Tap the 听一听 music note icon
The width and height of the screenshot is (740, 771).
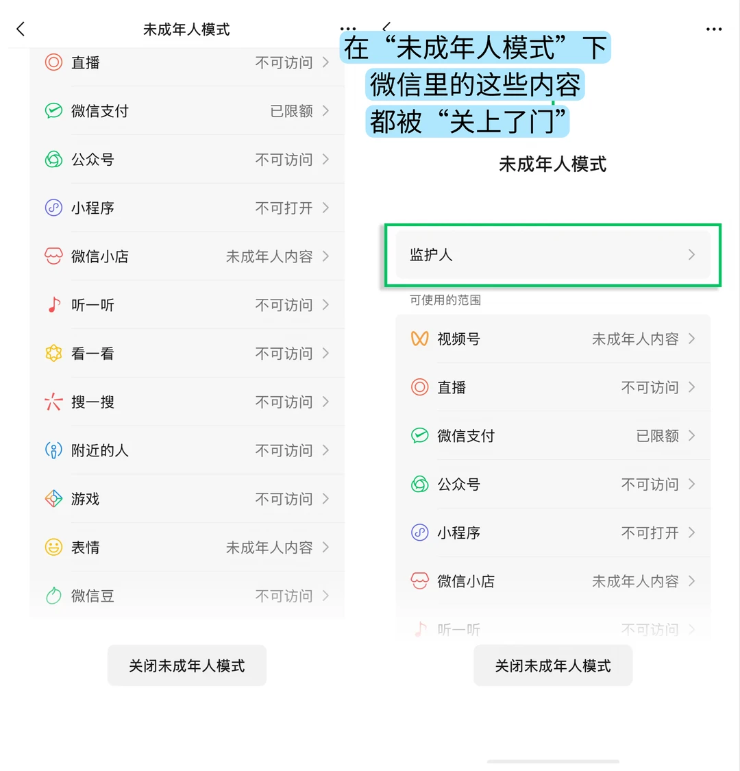click(53, 305)
